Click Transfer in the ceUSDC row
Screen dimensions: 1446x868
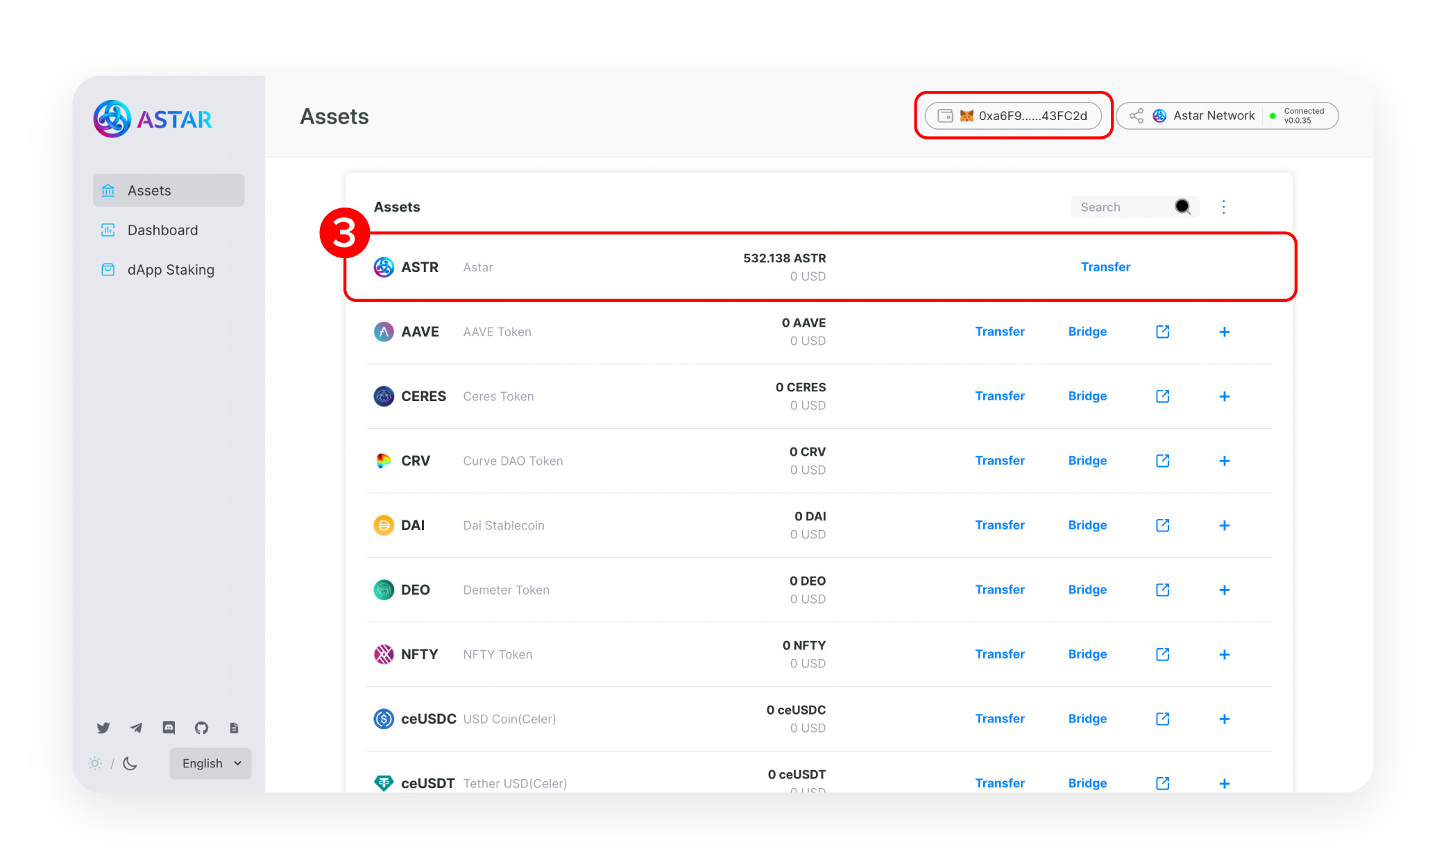(x=1000, y=719)
